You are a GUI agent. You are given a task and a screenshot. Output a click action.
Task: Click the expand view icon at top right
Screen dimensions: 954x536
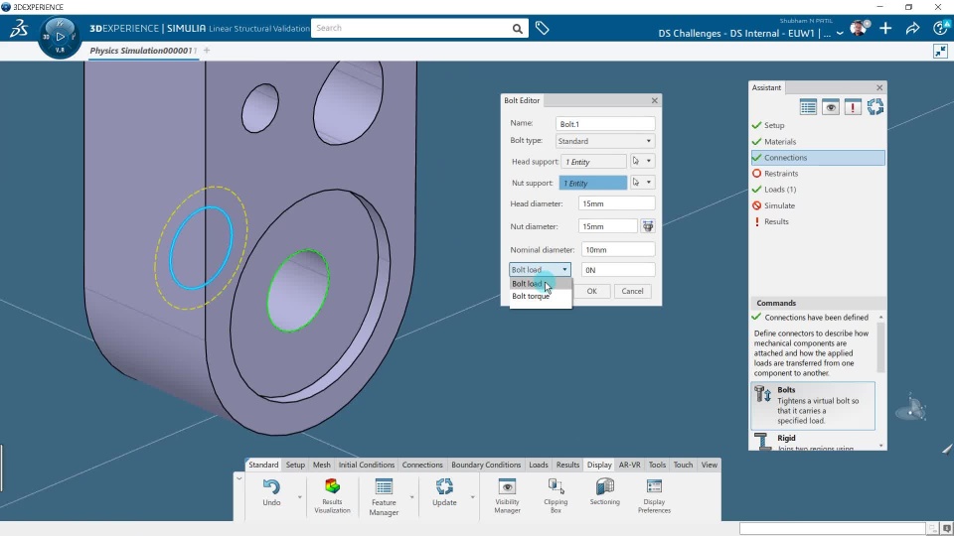coord(941,51)
